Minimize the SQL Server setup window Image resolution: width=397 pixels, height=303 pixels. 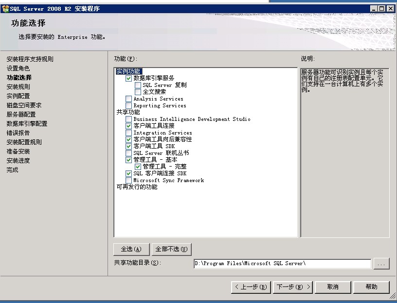pos(374,9)
